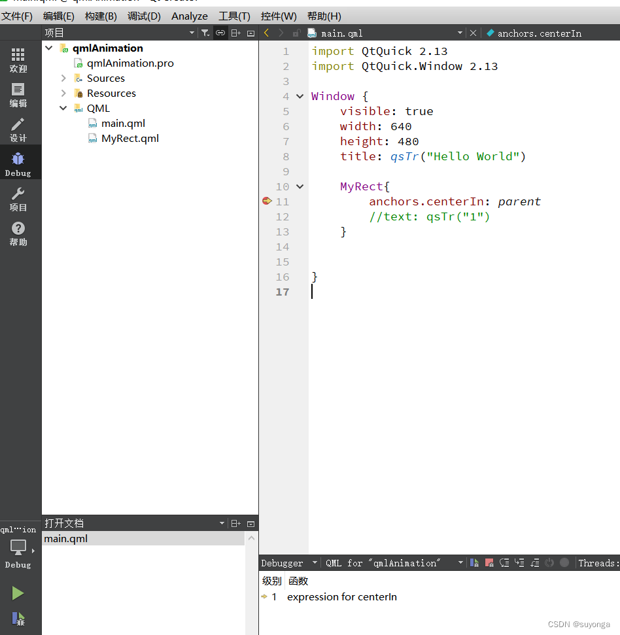Go forward in editor navigation history
The image size is (620, 635).
coord(281,33)
